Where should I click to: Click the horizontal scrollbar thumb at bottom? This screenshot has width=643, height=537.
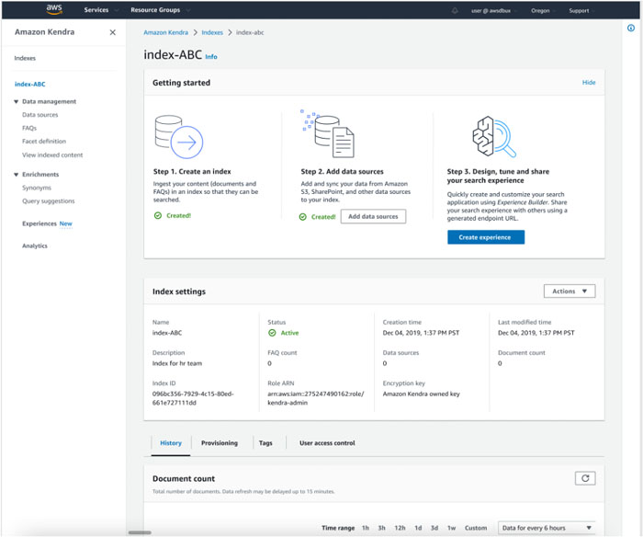point(140,532)
